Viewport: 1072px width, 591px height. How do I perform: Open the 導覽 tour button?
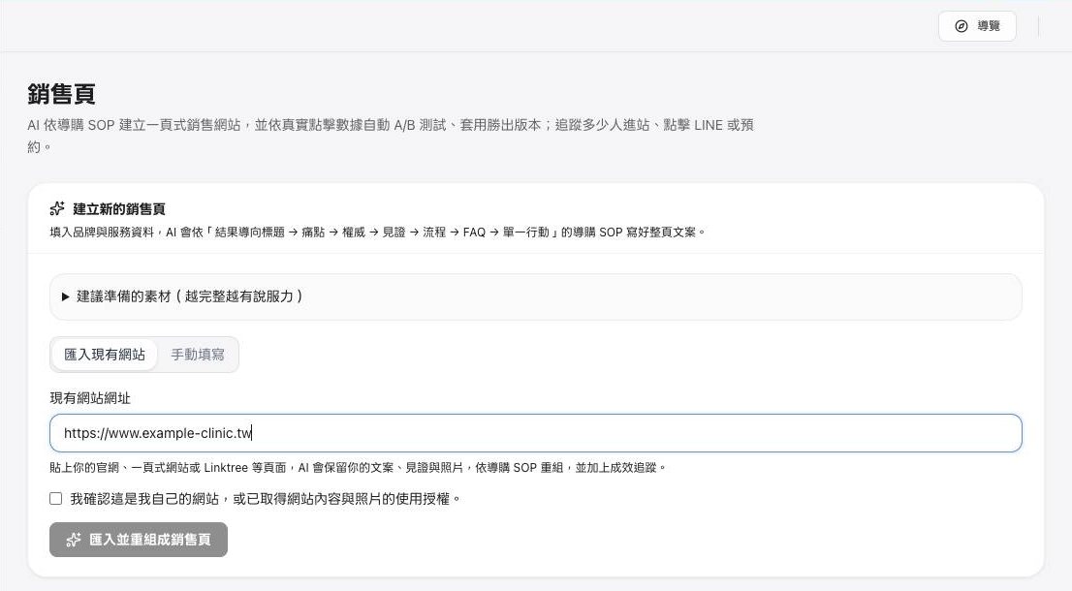click(x=977, y=26)
